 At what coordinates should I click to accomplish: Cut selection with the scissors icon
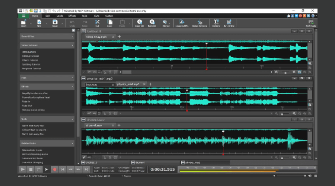pyautogui.click(x=97, y=23)
